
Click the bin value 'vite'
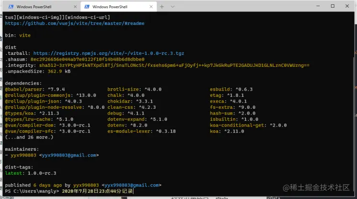(25, 35)
